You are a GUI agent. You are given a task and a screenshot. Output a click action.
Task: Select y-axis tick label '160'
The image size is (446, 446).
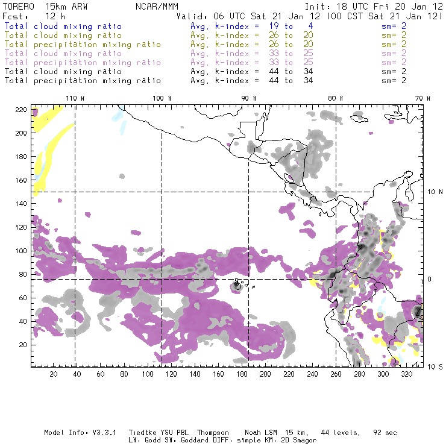tap(21, 180)
